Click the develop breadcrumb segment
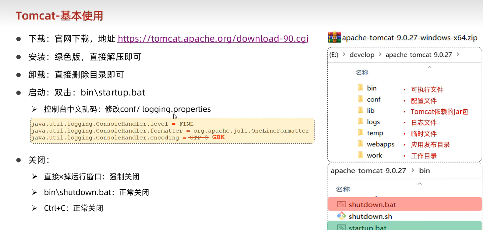This screenshot has width=483, height=230. point(362,55)
